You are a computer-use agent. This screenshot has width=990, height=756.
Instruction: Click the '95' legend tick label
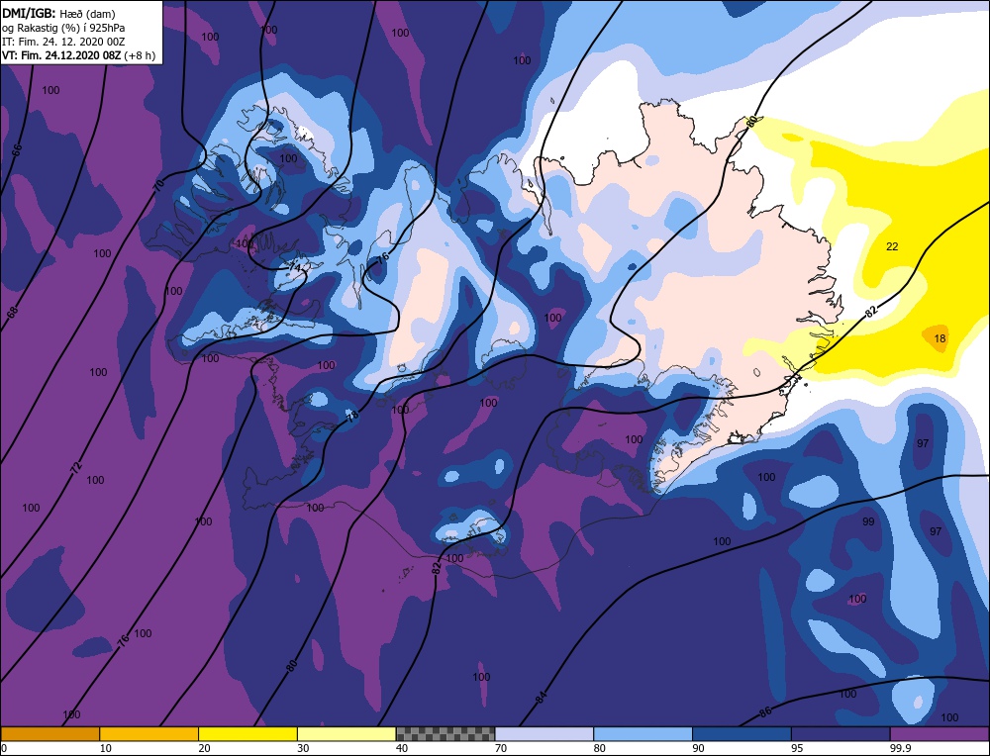point(797,748)
